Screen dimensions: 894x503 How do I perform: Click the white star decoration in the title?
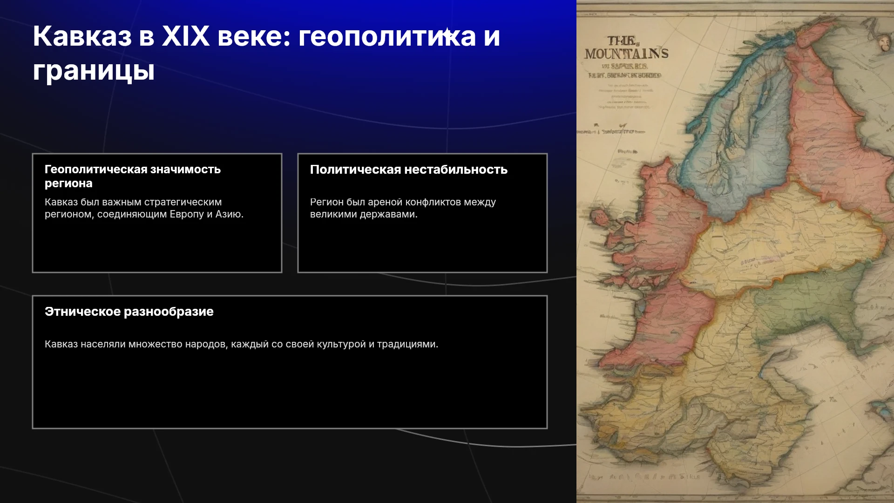click(447, 34)
